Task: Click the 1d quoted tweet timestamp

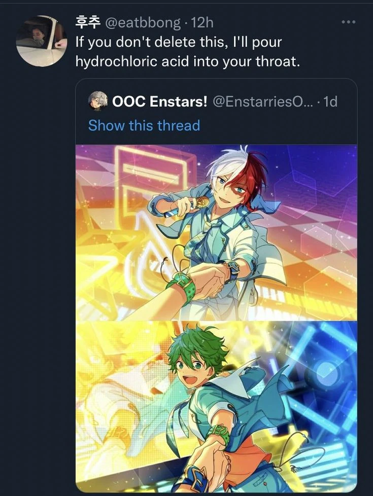Action: [330, 101]
